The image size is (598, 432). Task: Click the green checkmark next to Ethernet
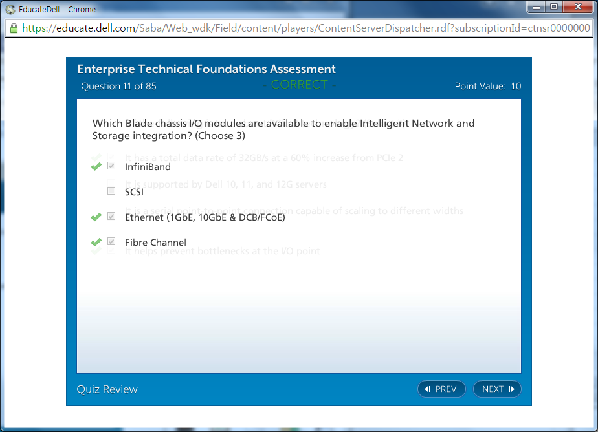point(96,217)
